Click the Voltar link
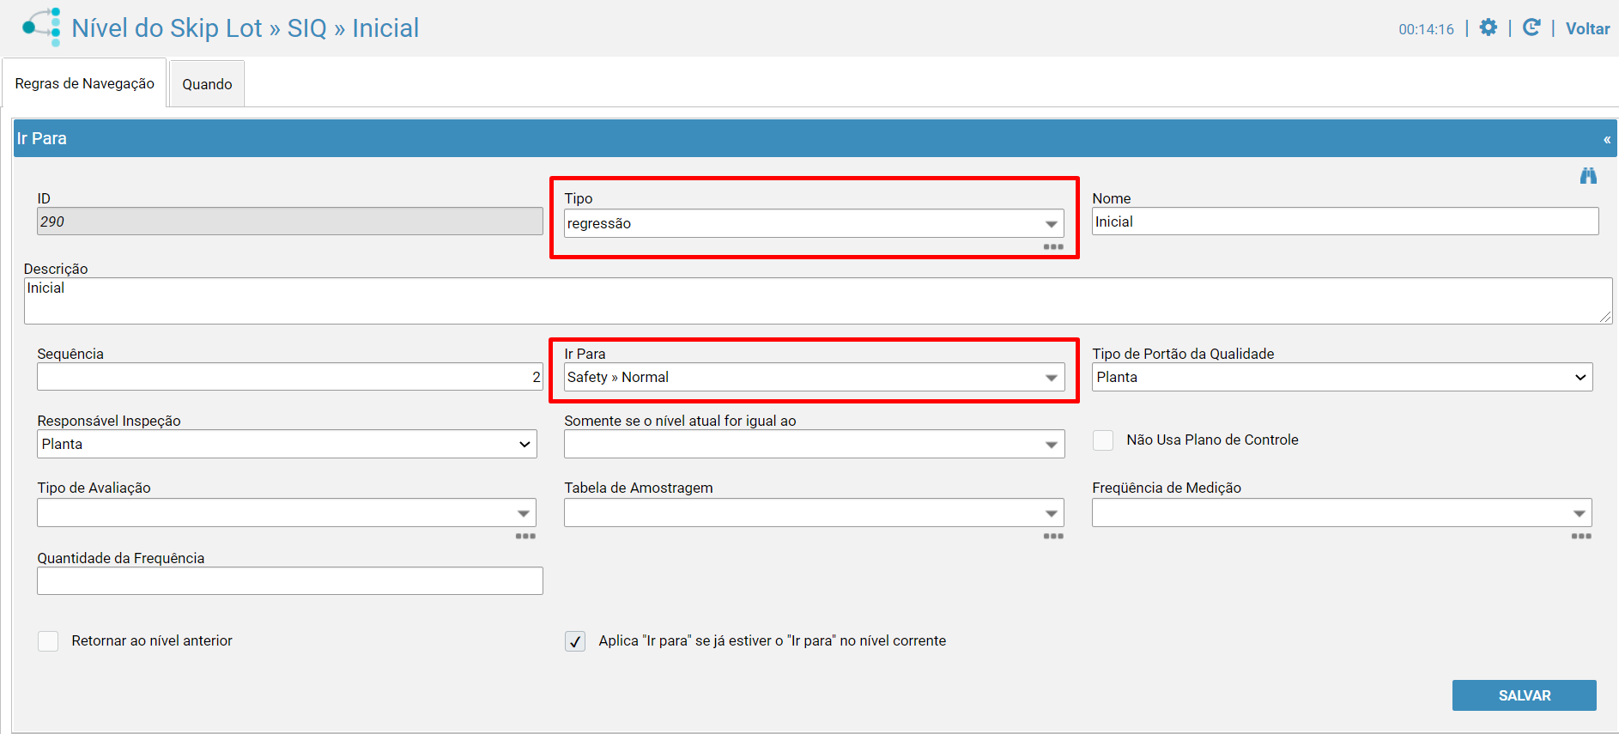The image size is (1619, 734). coord(1587,28)
